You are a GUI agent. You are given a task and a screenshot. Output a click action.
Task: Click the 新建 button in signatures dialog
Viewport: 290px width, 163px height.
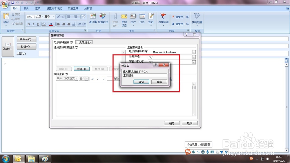[x=81, y=69]
